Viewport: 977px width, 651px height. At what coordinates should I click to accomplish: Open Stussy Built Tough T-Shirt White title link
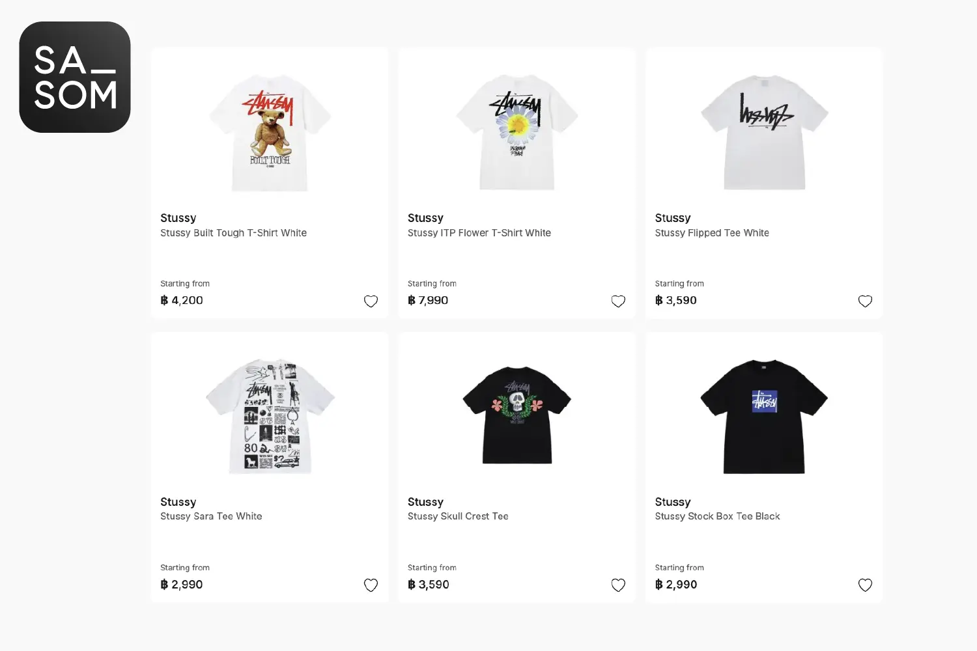pos(233,233)
